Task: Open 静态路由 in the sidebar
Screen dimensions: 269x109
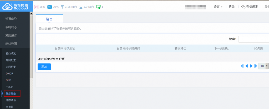Action: pyautogui.click(x=11, y=93)
